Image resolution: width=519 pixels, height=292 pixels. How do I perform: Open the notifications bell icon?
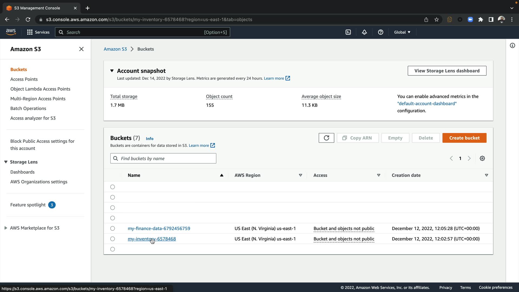tap(364, 32)
